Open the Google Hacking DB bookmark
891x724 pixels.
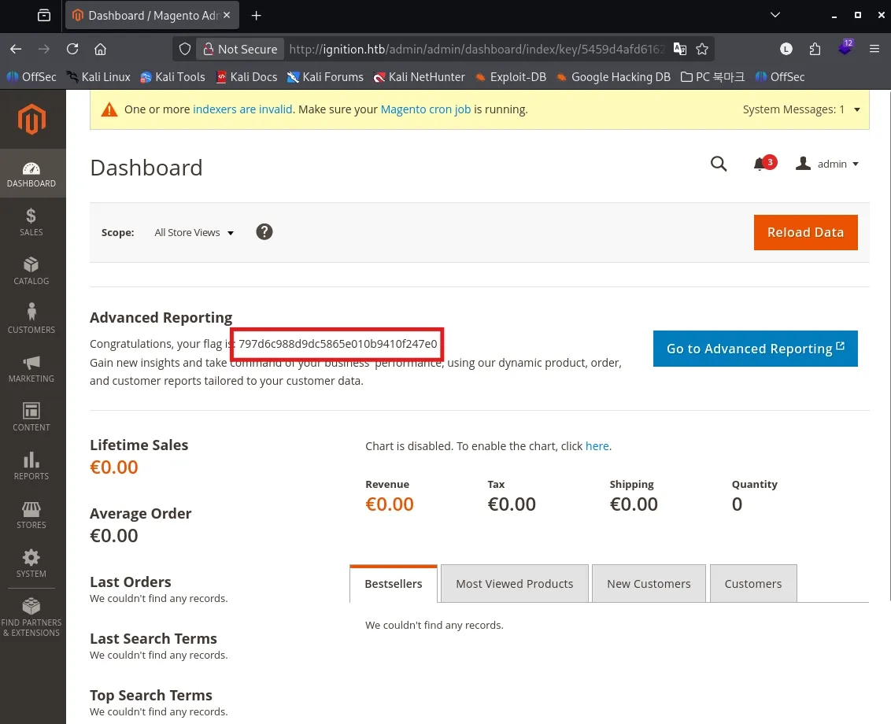[613, 76]
